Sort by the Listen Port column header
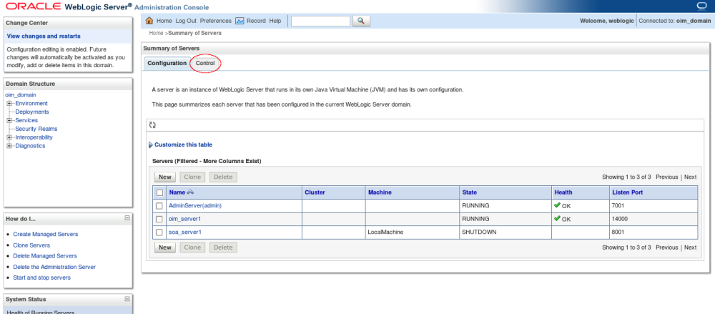This screenshot has height=314, width=715. coord(628,192)
